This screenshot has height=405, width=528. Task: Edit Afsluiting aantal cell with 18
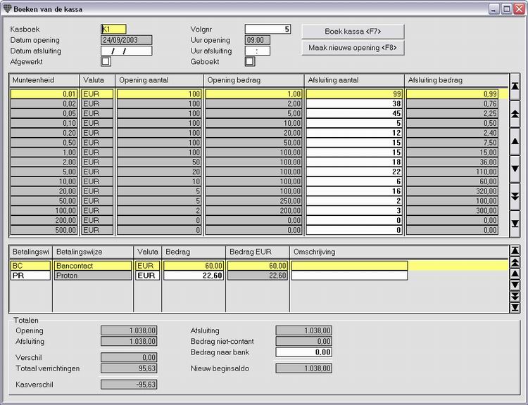(x=354, y=162)
